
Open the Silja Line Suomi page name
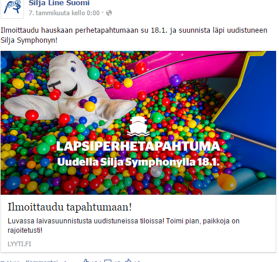click(x=59, y=3)
